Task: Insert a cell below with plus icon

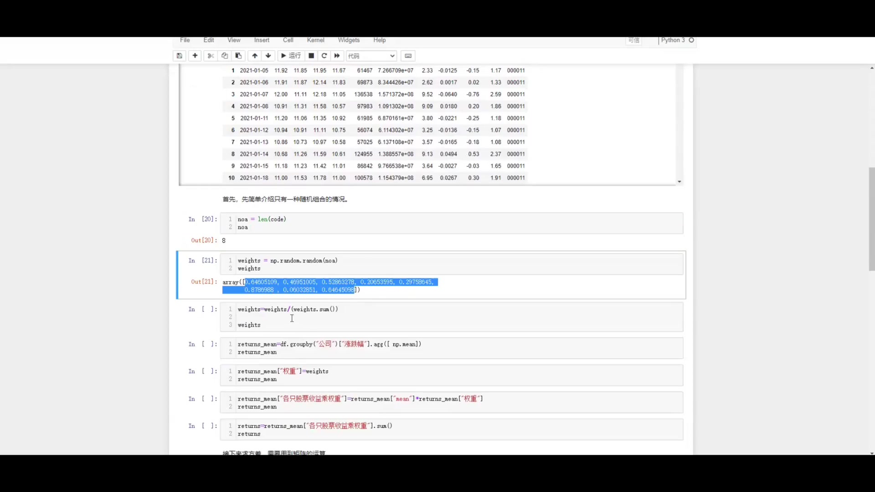Action: tap(195, 56)
